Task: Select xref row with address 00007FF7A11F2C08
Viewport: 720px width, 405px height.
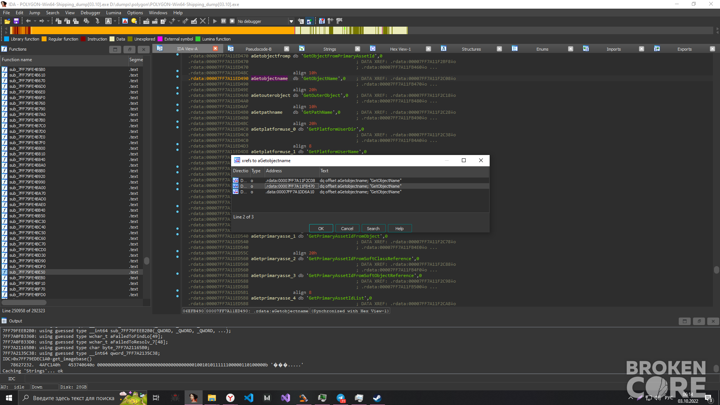Action: (x=361, y=181)
